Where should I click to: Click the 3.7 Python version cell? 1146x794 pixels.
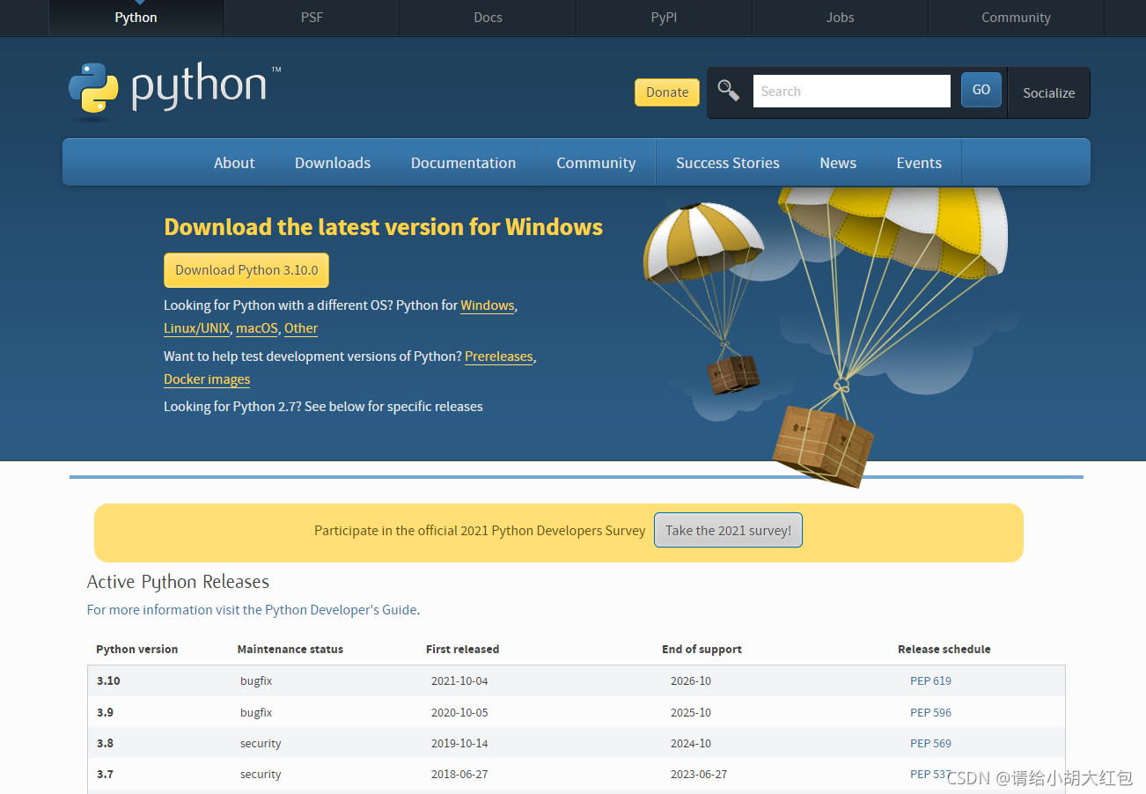(x=105, y=775)
